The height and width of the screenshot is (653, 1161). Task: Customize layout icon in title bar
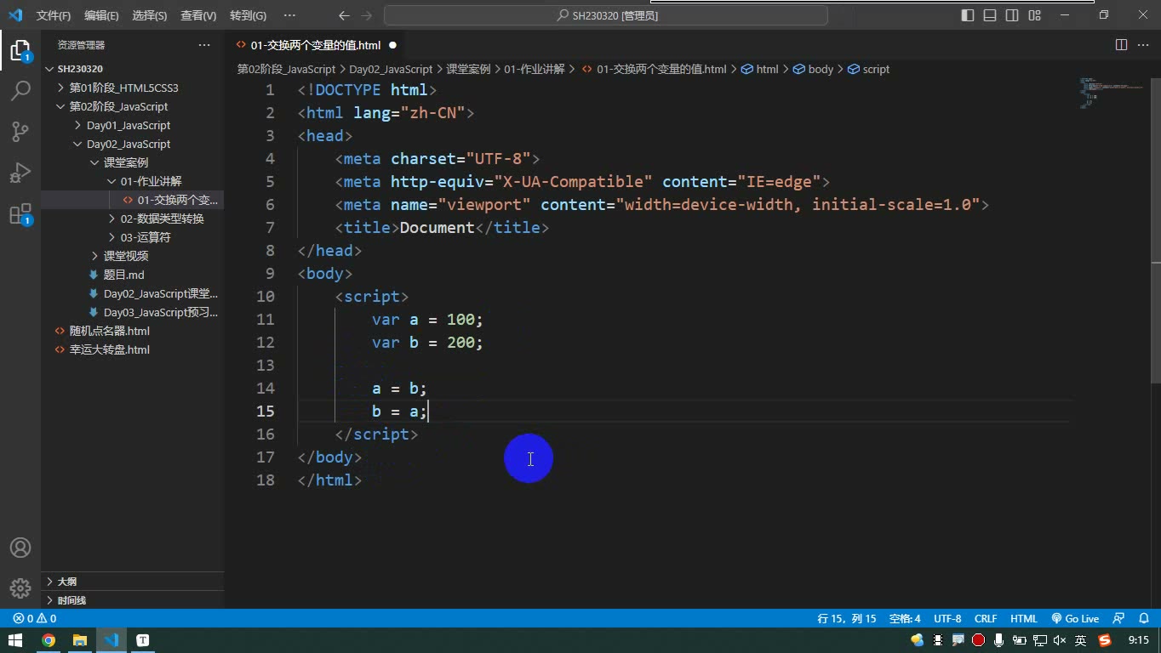pos(1035,15)
